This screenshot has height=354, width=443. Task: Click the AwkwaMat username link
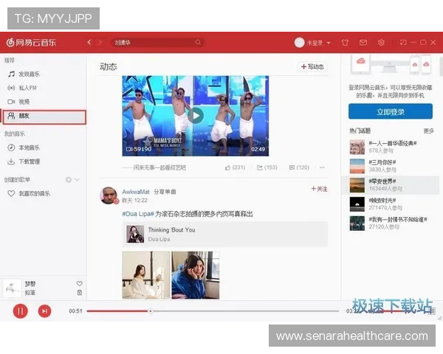pos(136,192)
